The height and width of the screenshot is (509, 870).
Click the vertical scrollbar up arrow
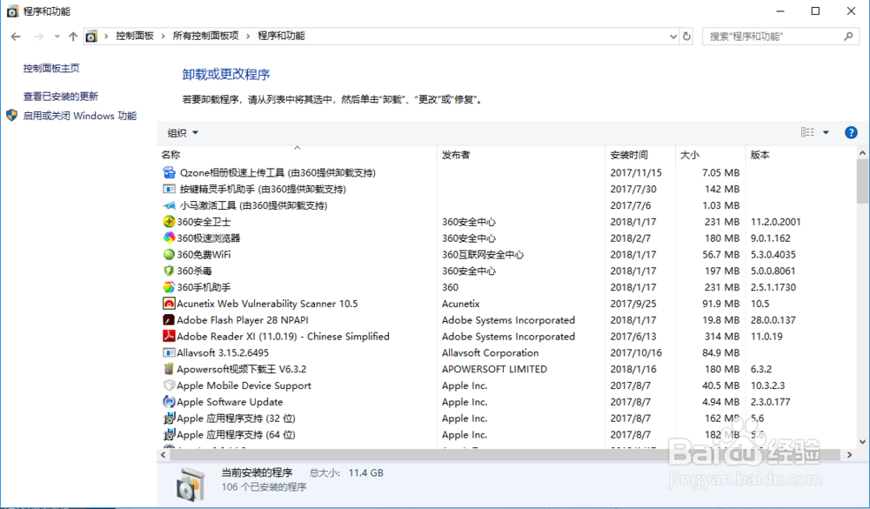[862, 152]
